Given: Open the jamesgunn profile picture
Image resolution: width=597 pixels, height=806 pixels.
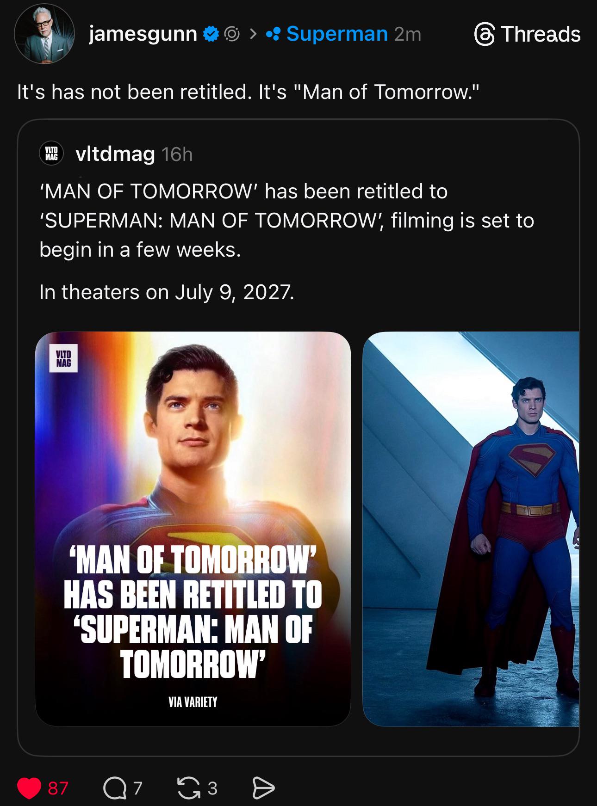Looking at the screenshot, I should tap(44, 34).
